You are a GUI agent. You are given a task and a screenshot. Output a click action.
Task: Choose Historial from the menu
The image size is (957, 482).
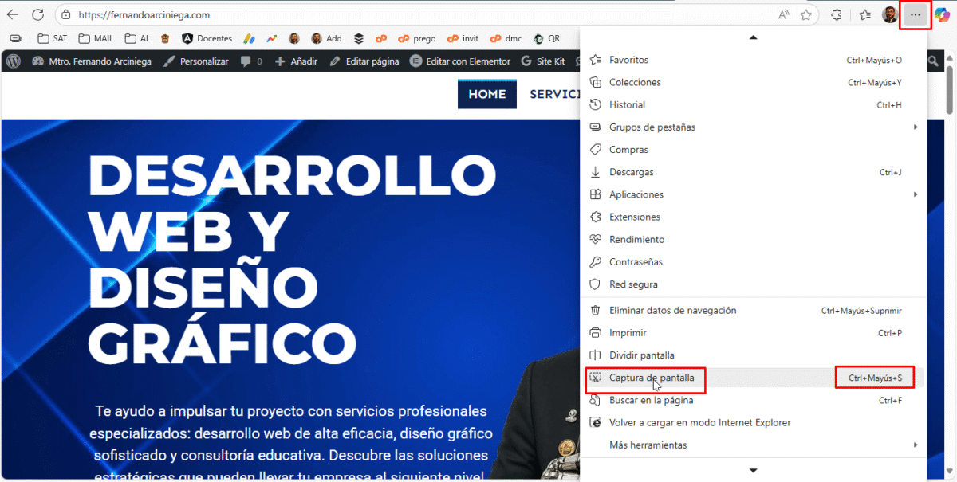[x=627, y=105]
